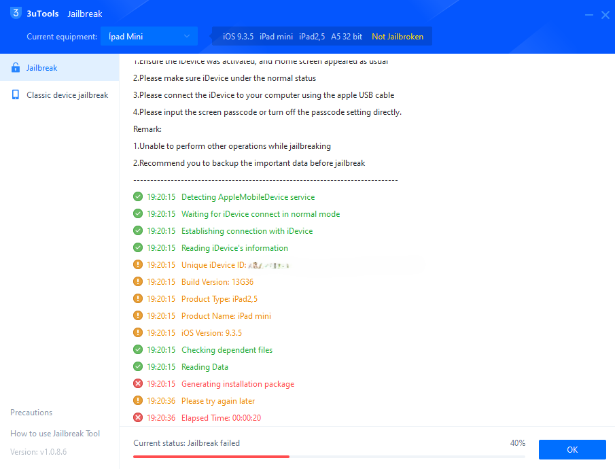The width and height of the screenshot is (615, 469).
Task: Click the instruction about apple USB cable
Action: pyautogui.click(x=264, y=95)
